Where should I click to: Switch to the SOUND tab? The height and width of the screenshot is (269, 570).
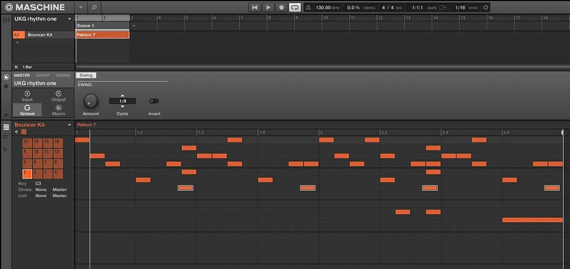62,75
